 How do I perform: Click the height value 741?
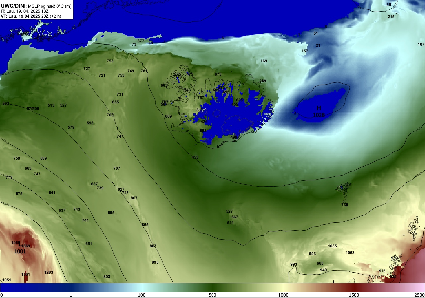pyautogui.click(x=85, y=220)
